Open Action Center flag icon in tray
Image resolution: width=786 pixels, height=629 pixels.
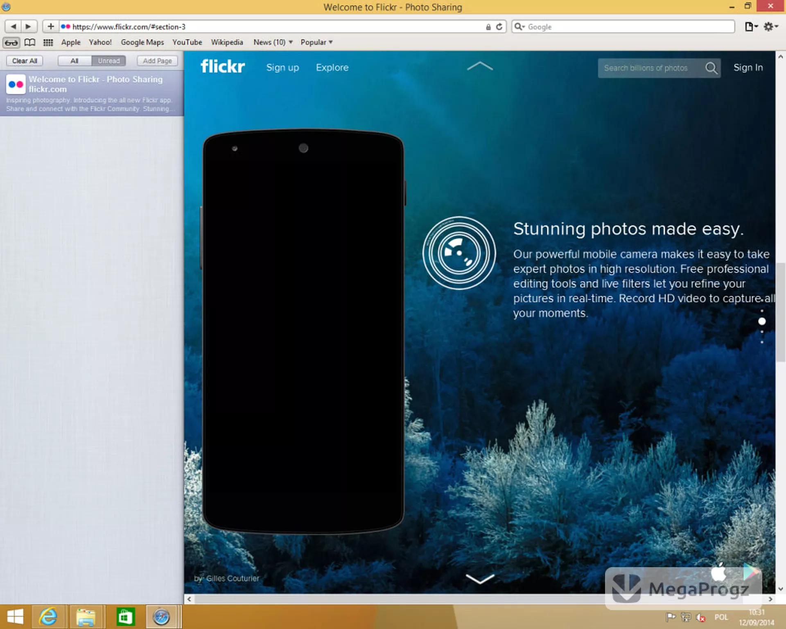(x=671, y=617)
